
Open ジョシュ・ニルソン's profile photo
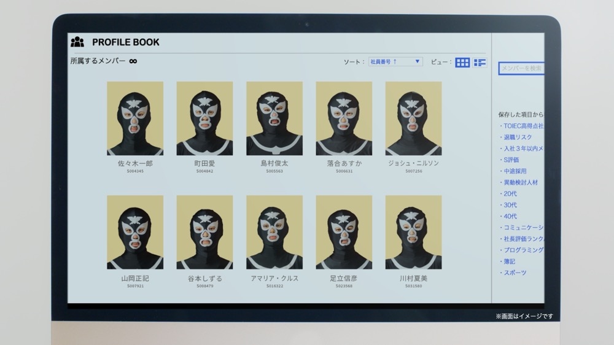coord(413,118)
